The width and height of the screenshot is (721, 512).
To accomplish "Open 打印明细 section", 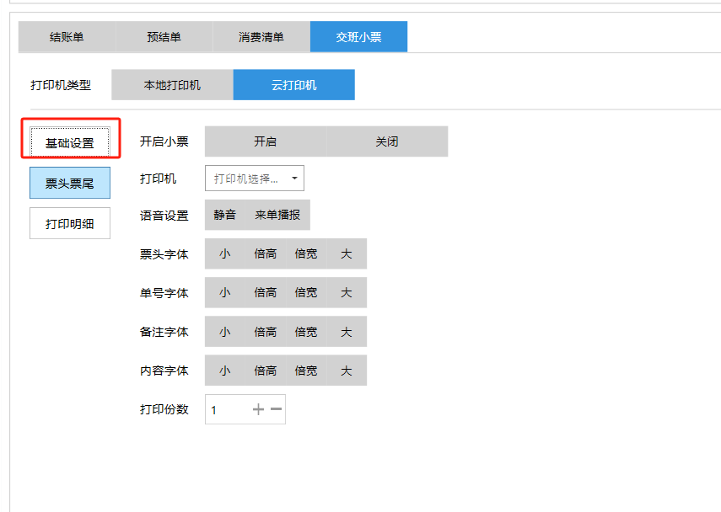I will [x=70, y=223].
